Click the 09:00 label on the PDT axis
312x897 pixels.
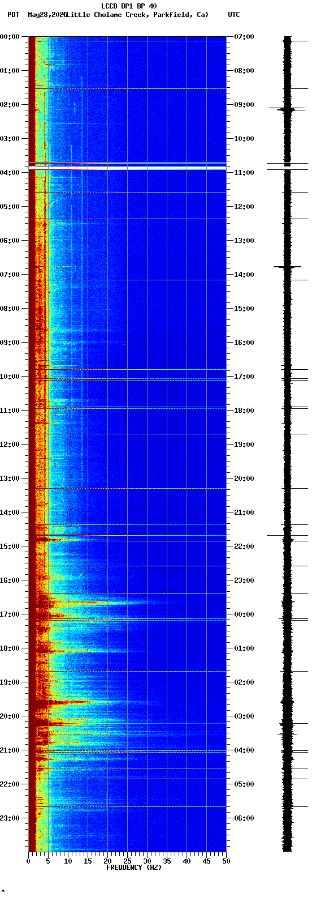click(10, 343)
